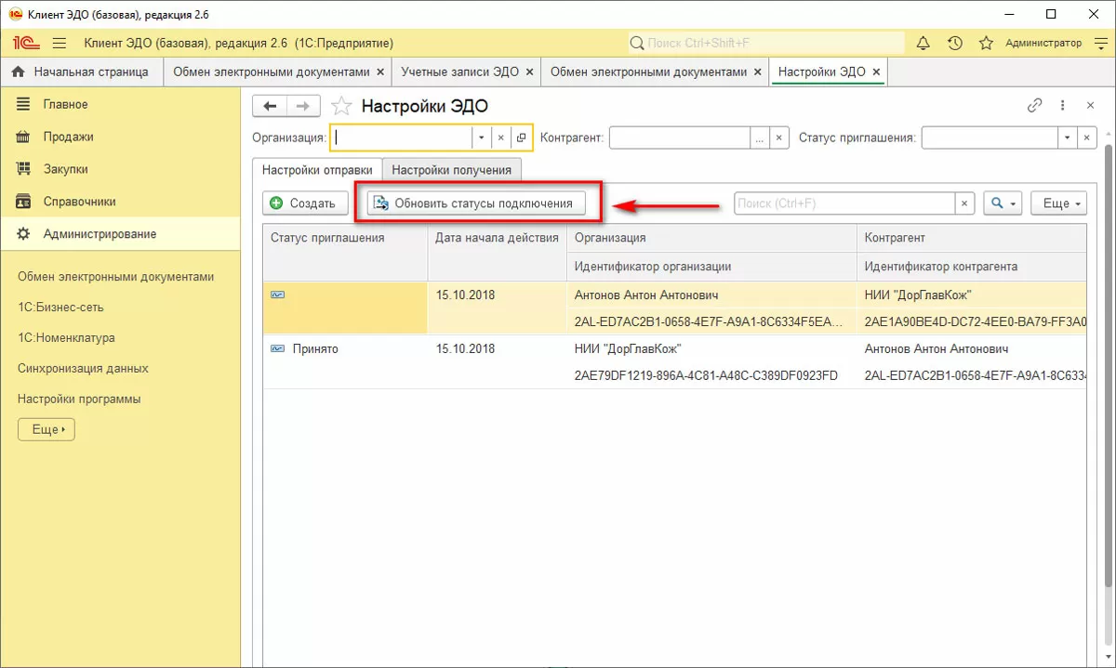Open the Главное section
The image size is (1116, 668).
tap(120, 104)
